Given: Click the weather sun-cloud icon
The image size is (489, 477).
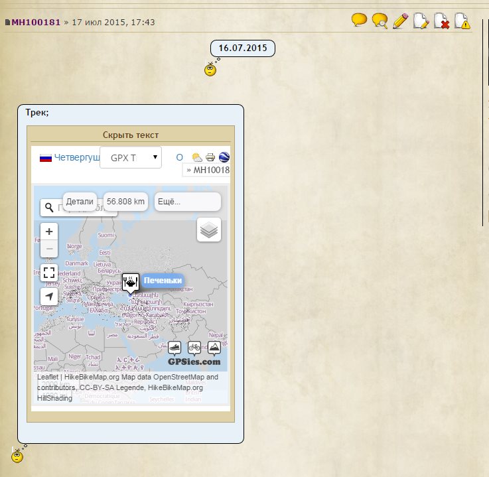Looking at the screenshot, I should pos(197,158).
